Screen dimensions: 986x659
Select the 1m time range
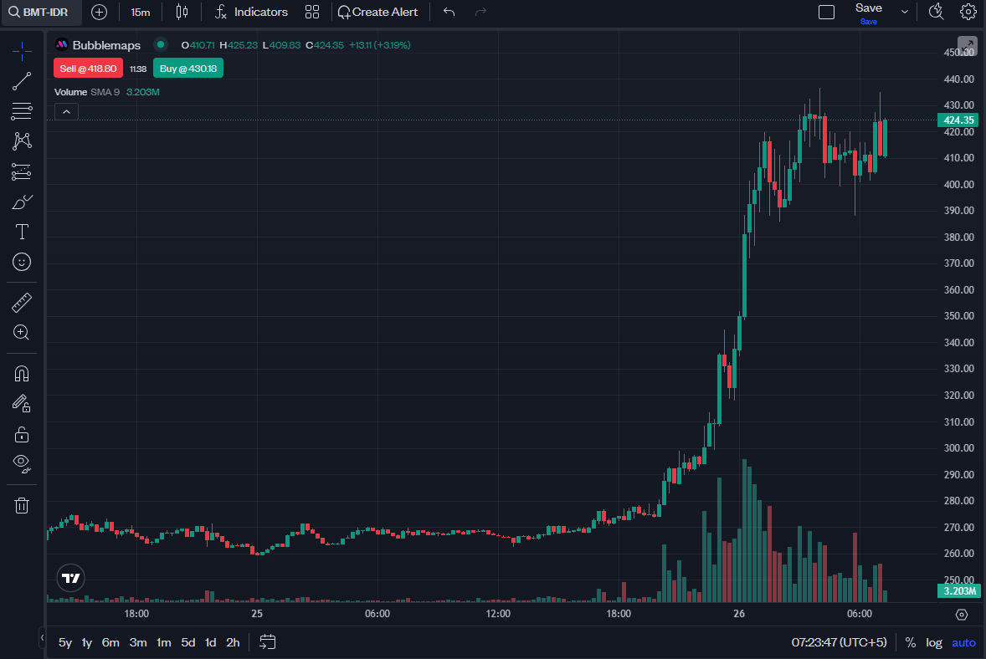tap(163, 642)
